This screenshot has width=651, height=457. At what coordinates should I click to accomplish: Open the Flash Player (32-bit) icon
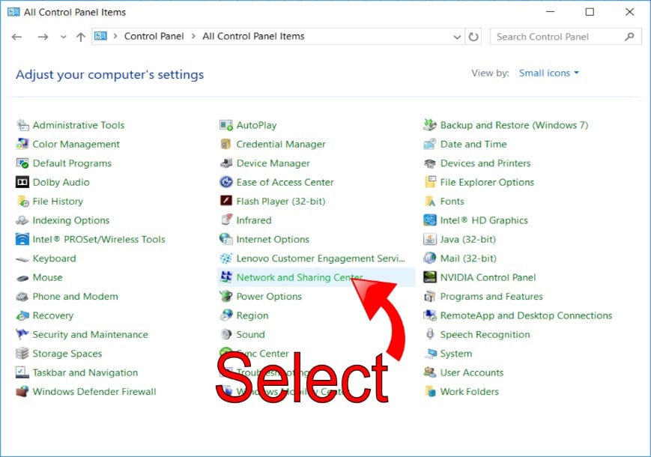[225, 202]
